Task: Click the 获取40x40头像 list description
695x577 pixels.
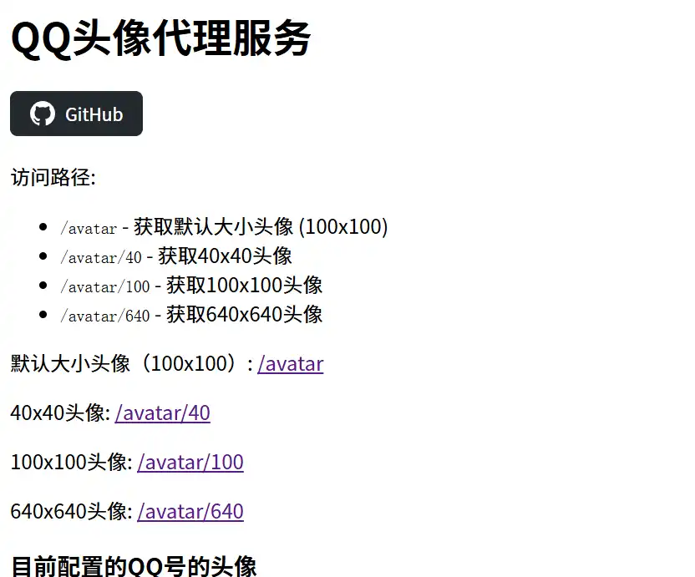Action: 225,256
